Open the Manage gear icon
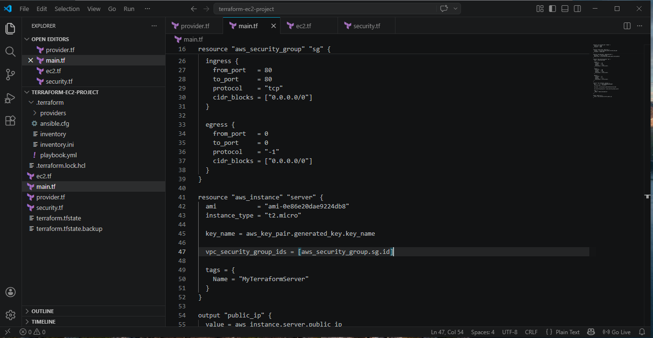Image resolution: width=653 pixels, height=338 pixels. (x=10, y=315)
